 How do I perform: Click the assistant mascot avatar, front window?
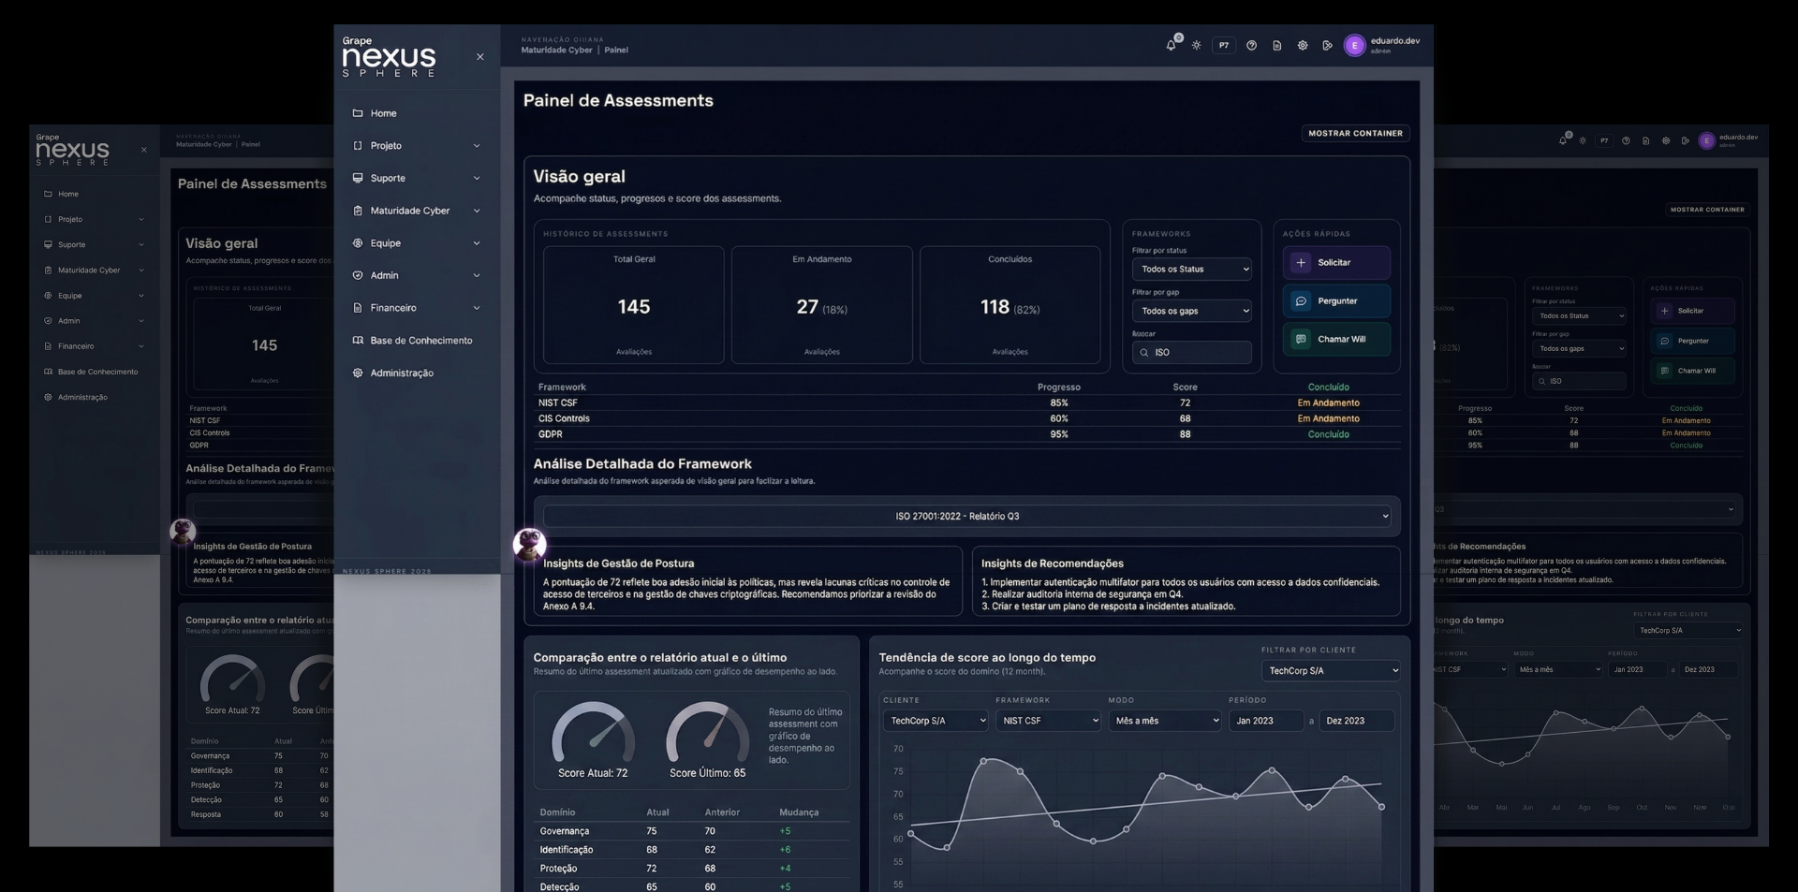coord(530,544)
